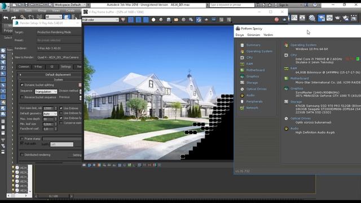Click pink swatch beside Dynamic bucket splitting

click(x=80, y=85)
